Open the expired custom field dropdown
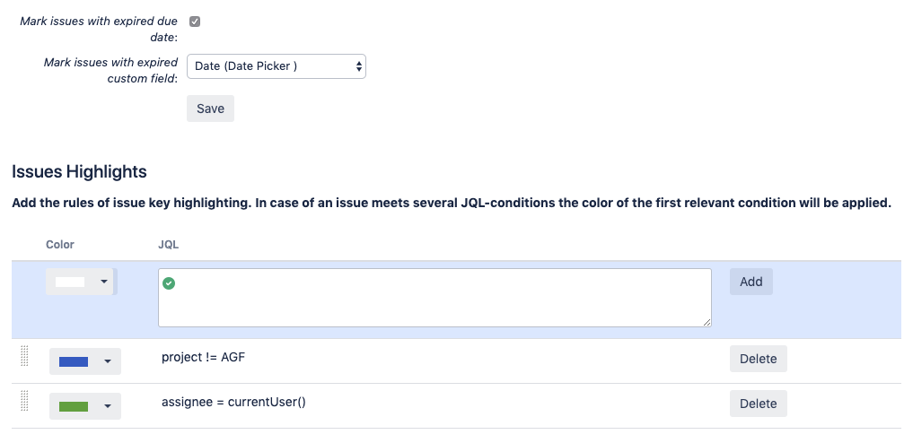This screenshot has height=443, width=913. (276, 65)
